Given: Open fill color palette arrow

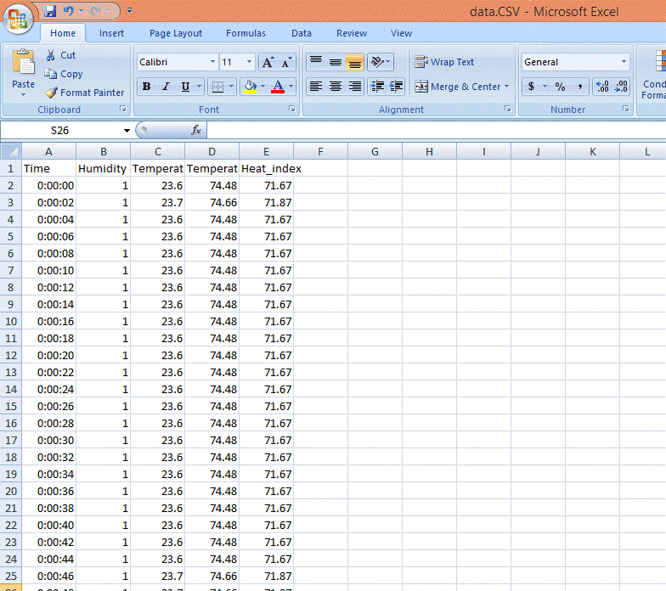Looking at the screenshot, I should 263,87.
